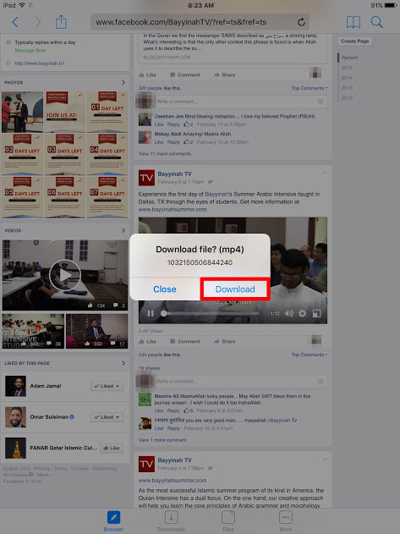
Task: Like the top blog post
Action: click(148, 74)
